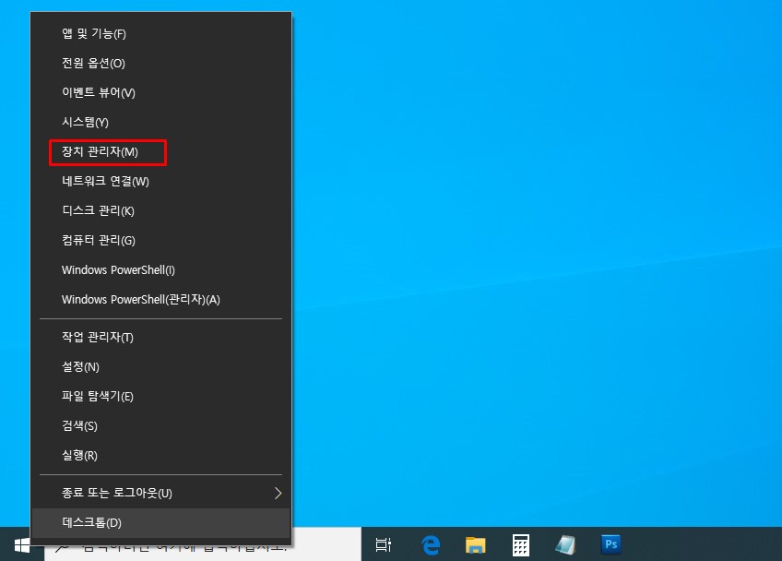Screen dimensions: 782x561
Task: Select 데스크톱(D) at menu bottom
Action: 161,522
